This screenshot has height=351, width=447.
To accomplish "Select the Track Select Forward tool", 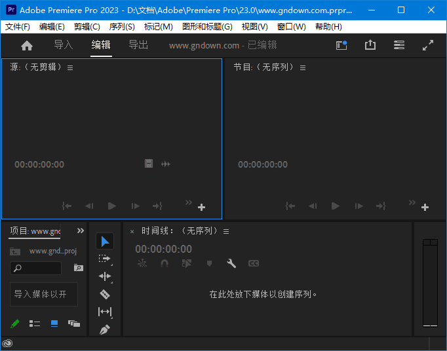I will pos(105,259).
